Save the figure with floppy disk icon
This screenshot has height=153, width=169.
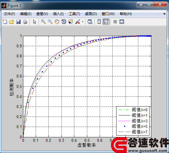(x=18, y=22)
